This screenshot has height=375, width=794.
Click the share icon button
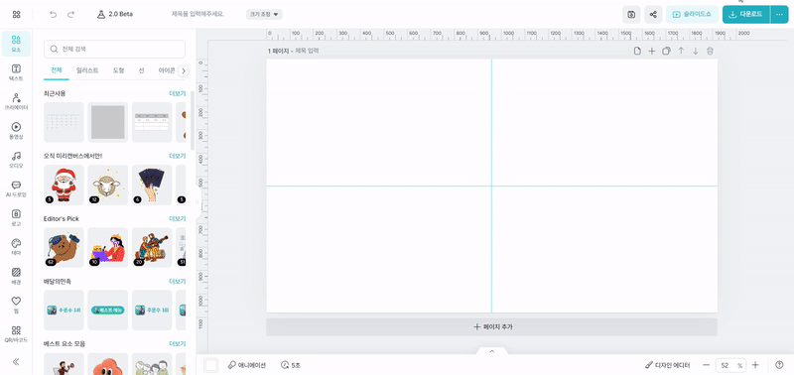(653, 15)
